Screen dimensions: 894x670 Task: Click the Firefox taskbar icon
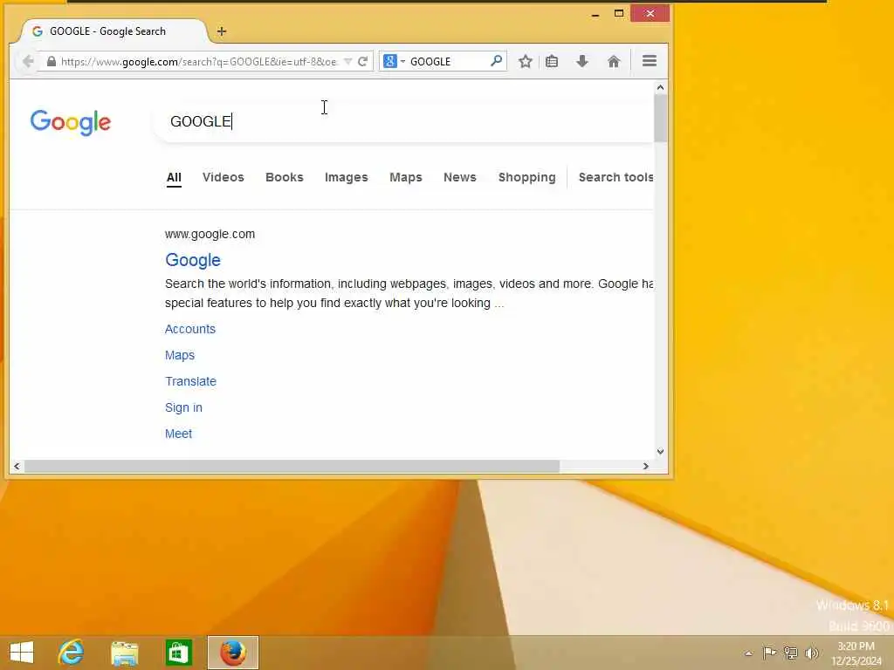pyautogui.click(x=232, y=653)
